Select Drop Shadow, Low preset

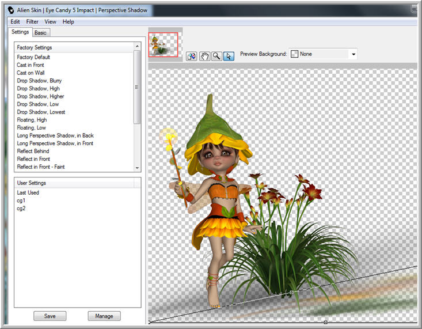[37, 104]
